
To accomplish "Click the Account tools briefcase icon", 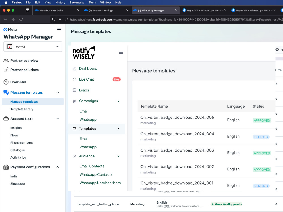I will click(x=6, y=119).
